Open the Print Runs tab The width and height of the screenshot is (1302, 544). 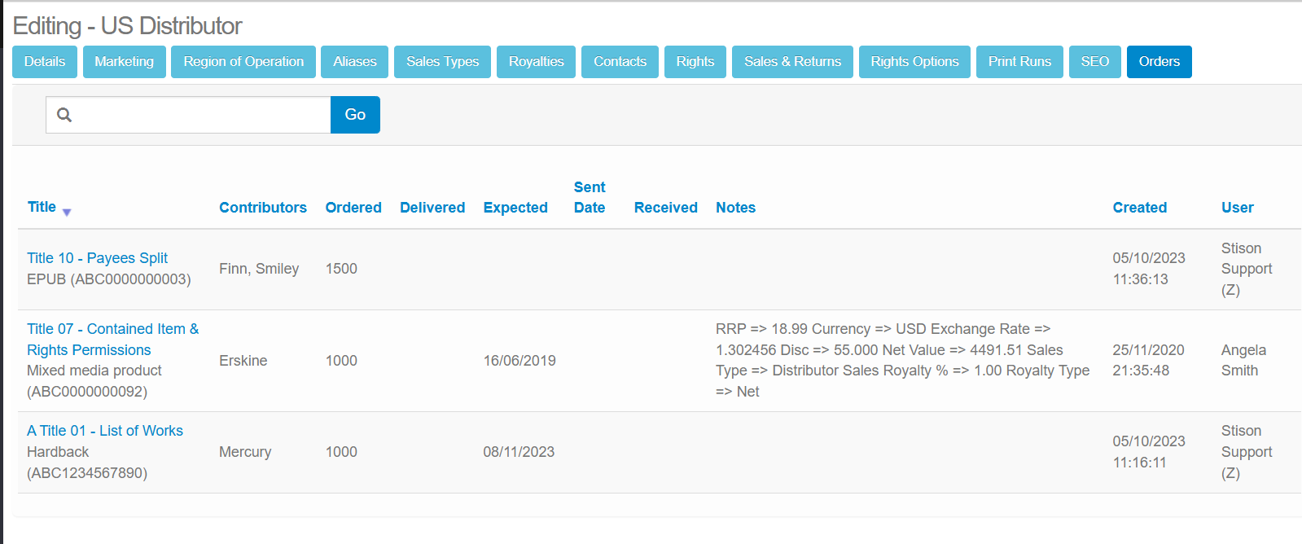(1019, 62)
